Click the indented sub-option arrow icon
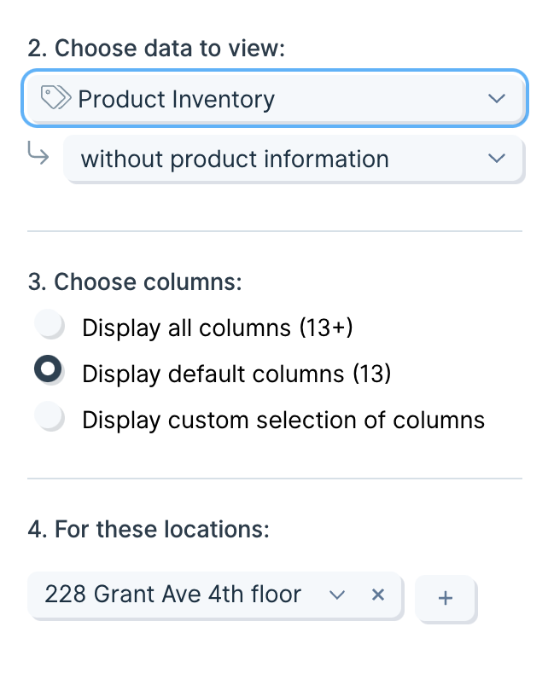Screen dimensions: 548x679 point(38,154)
